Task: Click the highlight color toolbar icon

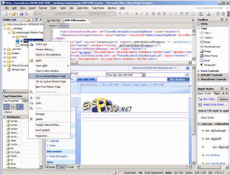Action: pos(201,14)
